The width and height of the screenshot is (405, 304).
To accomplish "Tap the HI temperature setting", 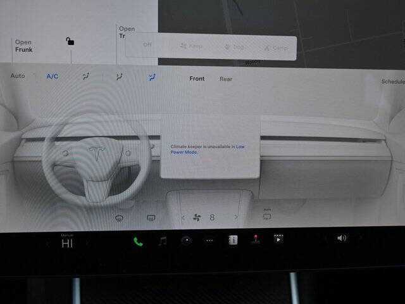I will pos(67,243).
